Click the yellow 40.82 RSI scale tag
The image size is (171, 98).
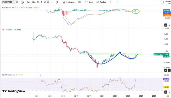coord(166,87)
